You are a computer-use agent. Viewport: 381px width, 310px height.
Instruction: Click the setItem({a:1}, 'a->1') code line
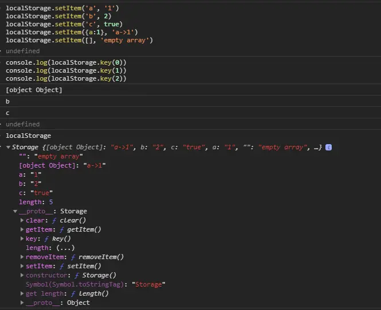(72, 32)
